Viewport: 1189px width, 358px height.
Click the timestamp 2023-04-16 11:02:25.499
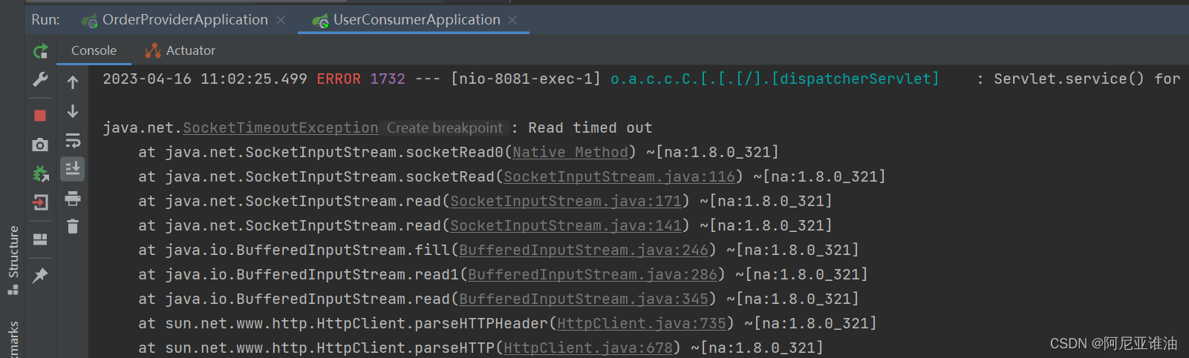tap(205, 79)
